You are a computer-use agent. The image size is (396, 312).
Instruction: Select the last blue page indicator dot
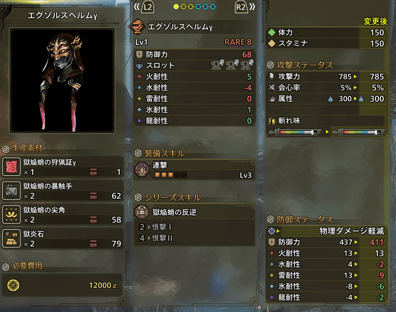click(213, 7)
